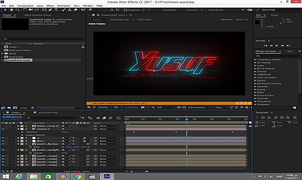302x180 pixels.
Task: Select the Zoom magnifier tool
Action: point(18,10)
